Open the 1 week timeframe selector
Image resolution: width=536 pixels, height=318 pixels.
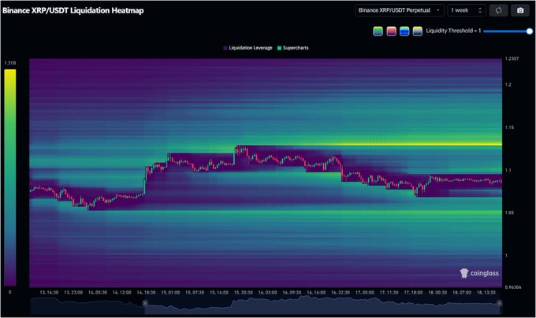coord(467,10)
